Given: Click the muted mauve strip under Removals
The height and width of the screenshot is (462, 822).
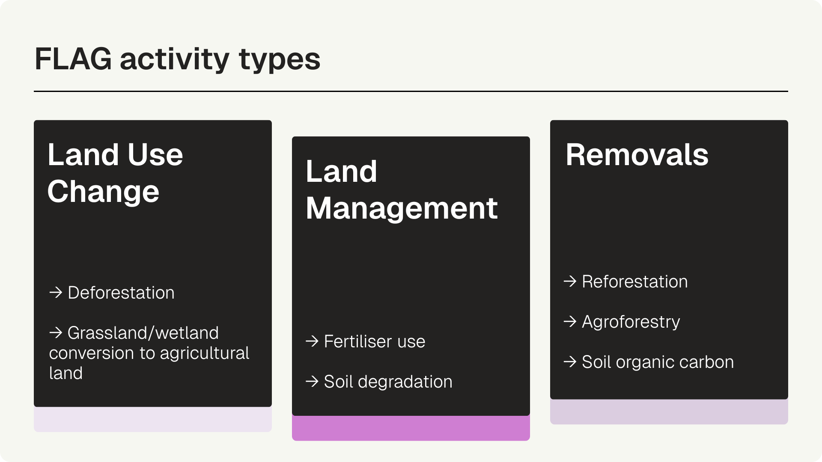Looking at the screenshot, I should click(x=669, y=412).
